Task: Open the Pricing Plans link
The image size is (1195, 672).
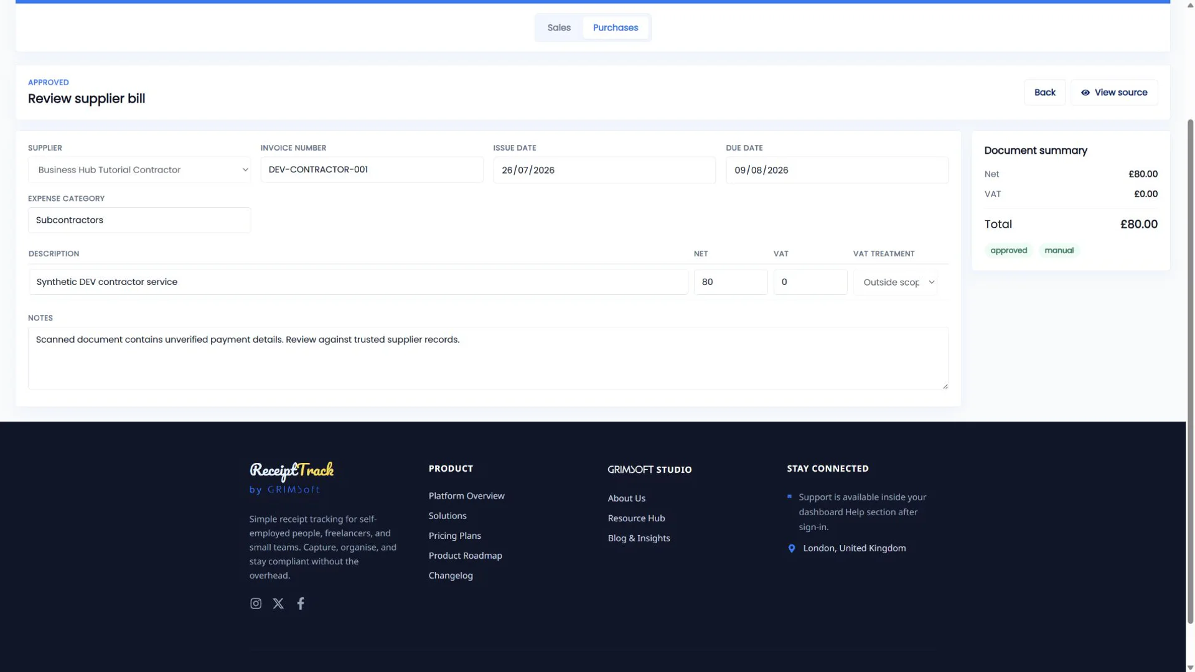Action: (x=454, y=536)
